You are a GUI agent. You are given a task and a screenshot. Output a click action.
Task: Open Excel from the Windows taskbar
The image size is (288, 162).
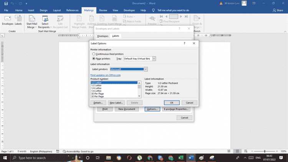(181, 158)
